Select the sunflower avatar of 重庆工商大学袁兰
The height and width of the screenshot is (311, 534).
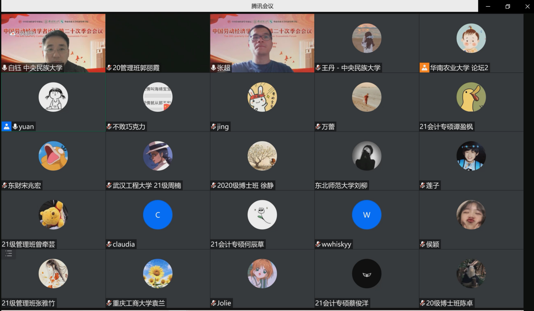158,273
